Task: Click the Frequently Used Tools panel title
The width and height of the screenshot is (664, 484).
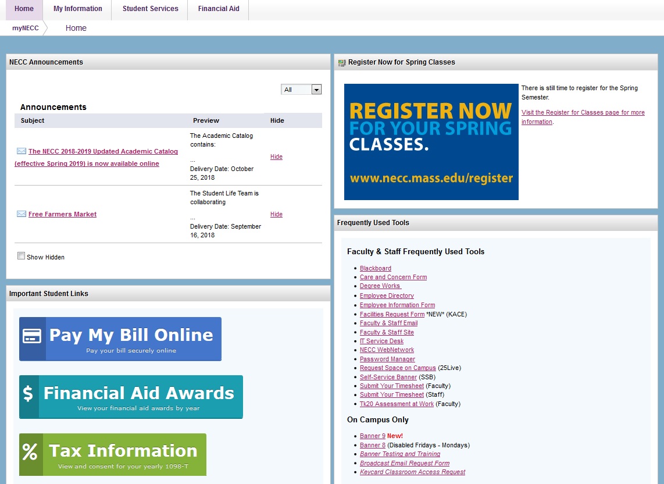Action: [x=373, y=223]
